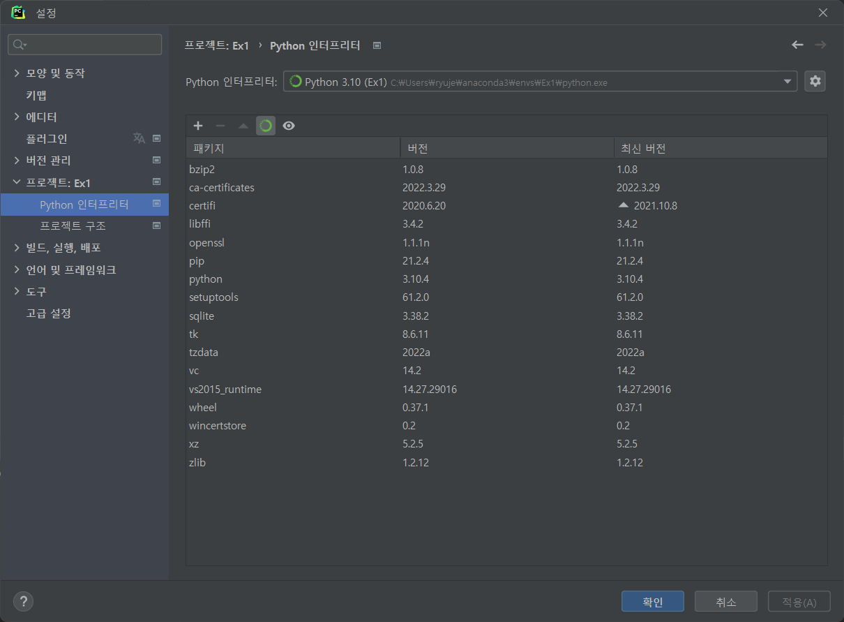Viewport: 844px width, 622px height.
Task: Expand the 에디터 section
Action: point(17,117)
